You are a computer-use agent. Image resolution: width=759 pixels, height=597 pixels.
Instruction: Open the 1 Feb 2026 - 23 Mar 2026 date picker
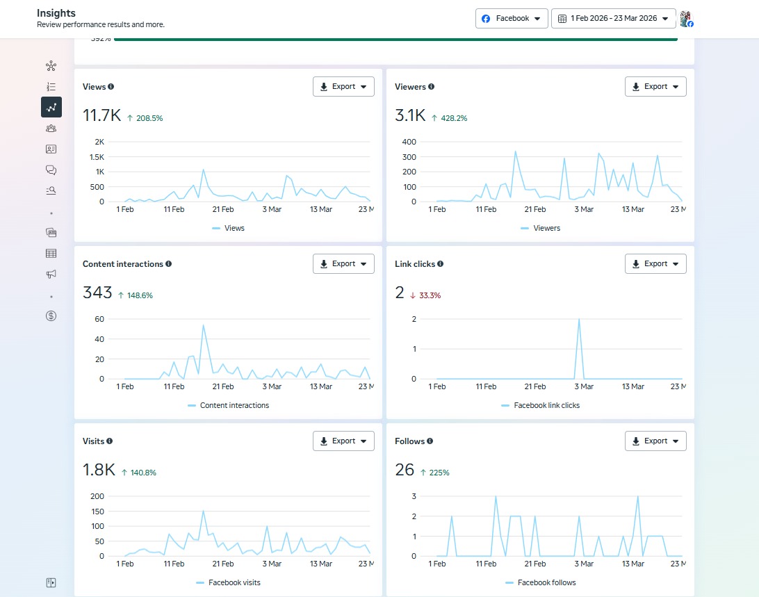(x=613, y=18)
